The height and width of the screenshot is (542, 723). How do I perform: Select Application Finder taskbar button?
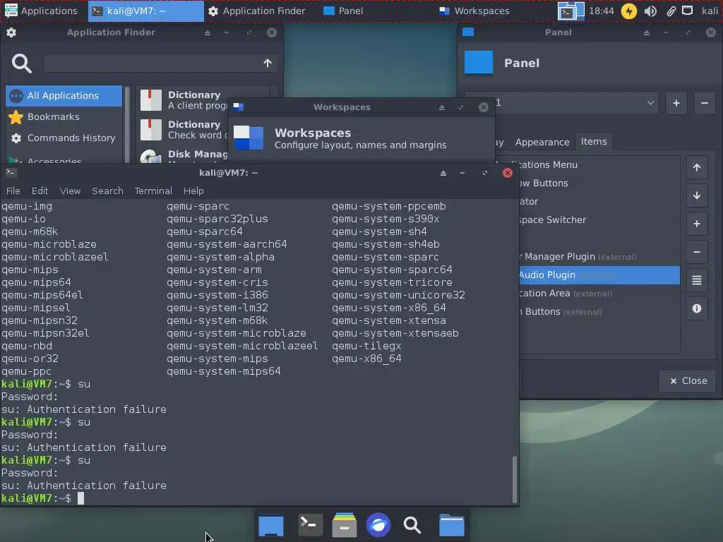point(256,11)
